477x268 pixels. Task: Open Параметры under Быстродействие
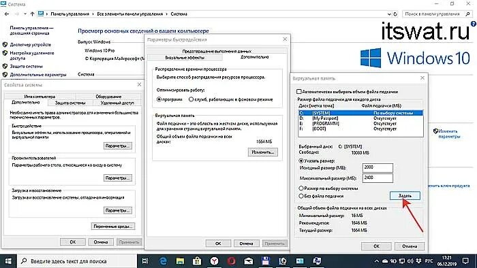(118, 146)
